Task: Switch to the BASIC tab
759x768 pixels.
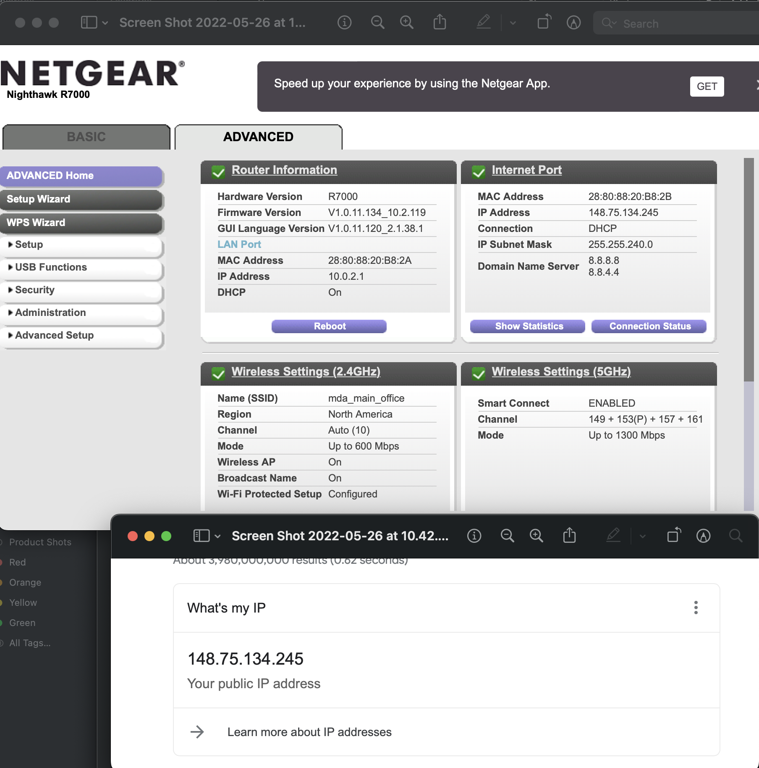Action: coord(86,137)
